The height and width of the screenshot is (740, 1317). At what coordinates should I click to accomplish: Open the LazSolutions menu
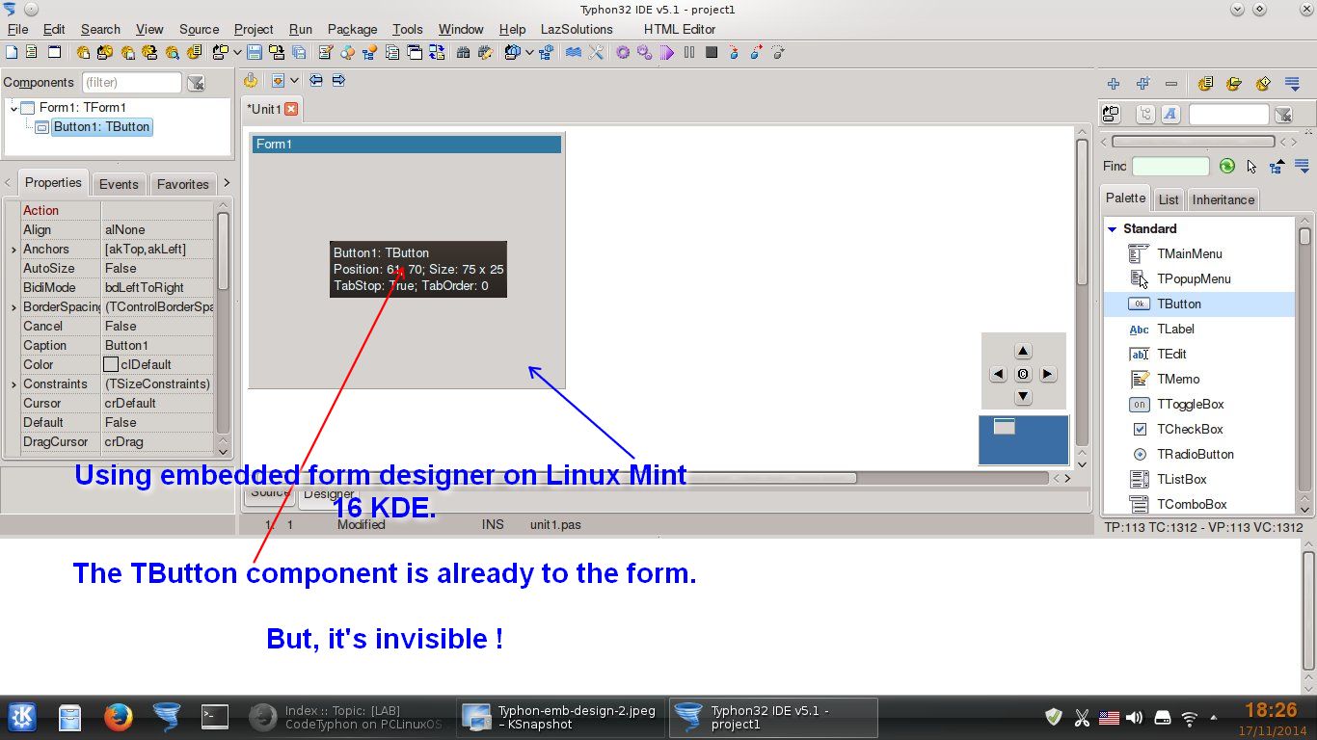[x=577, y=29]
